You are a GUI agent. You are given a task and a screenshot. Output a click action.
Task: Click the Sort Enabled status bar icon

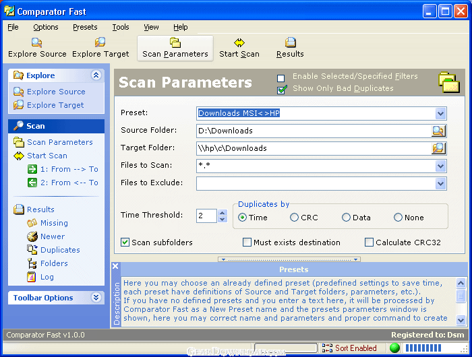327,348
